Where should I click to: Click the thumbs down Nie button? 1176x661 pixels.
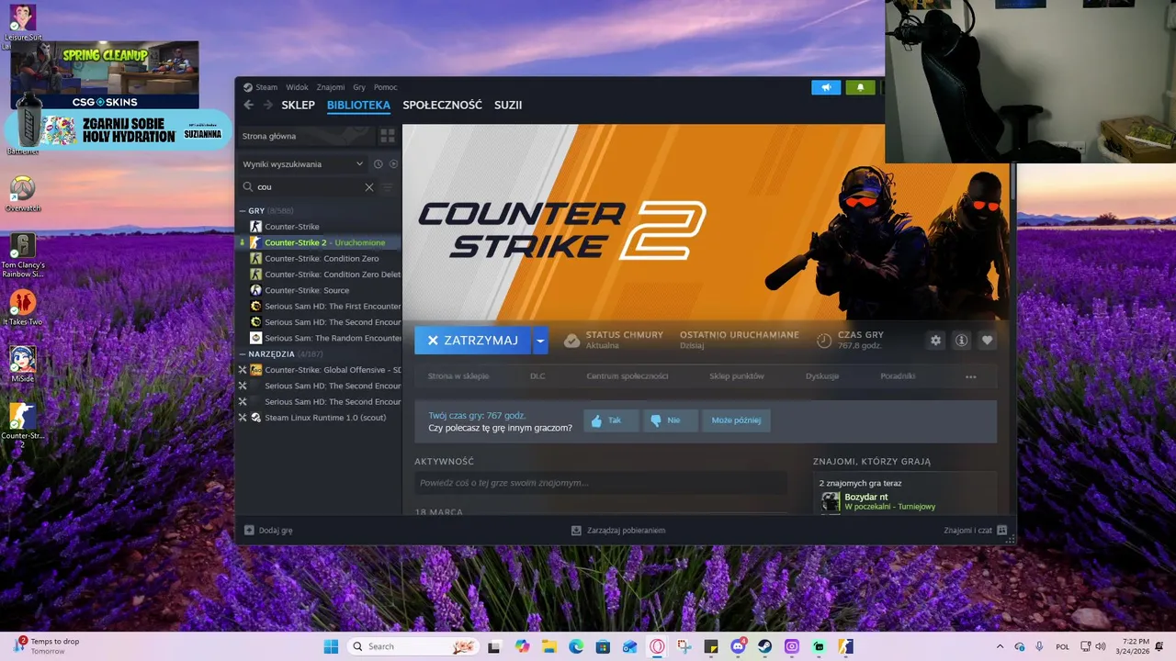[x=670, y=420]
